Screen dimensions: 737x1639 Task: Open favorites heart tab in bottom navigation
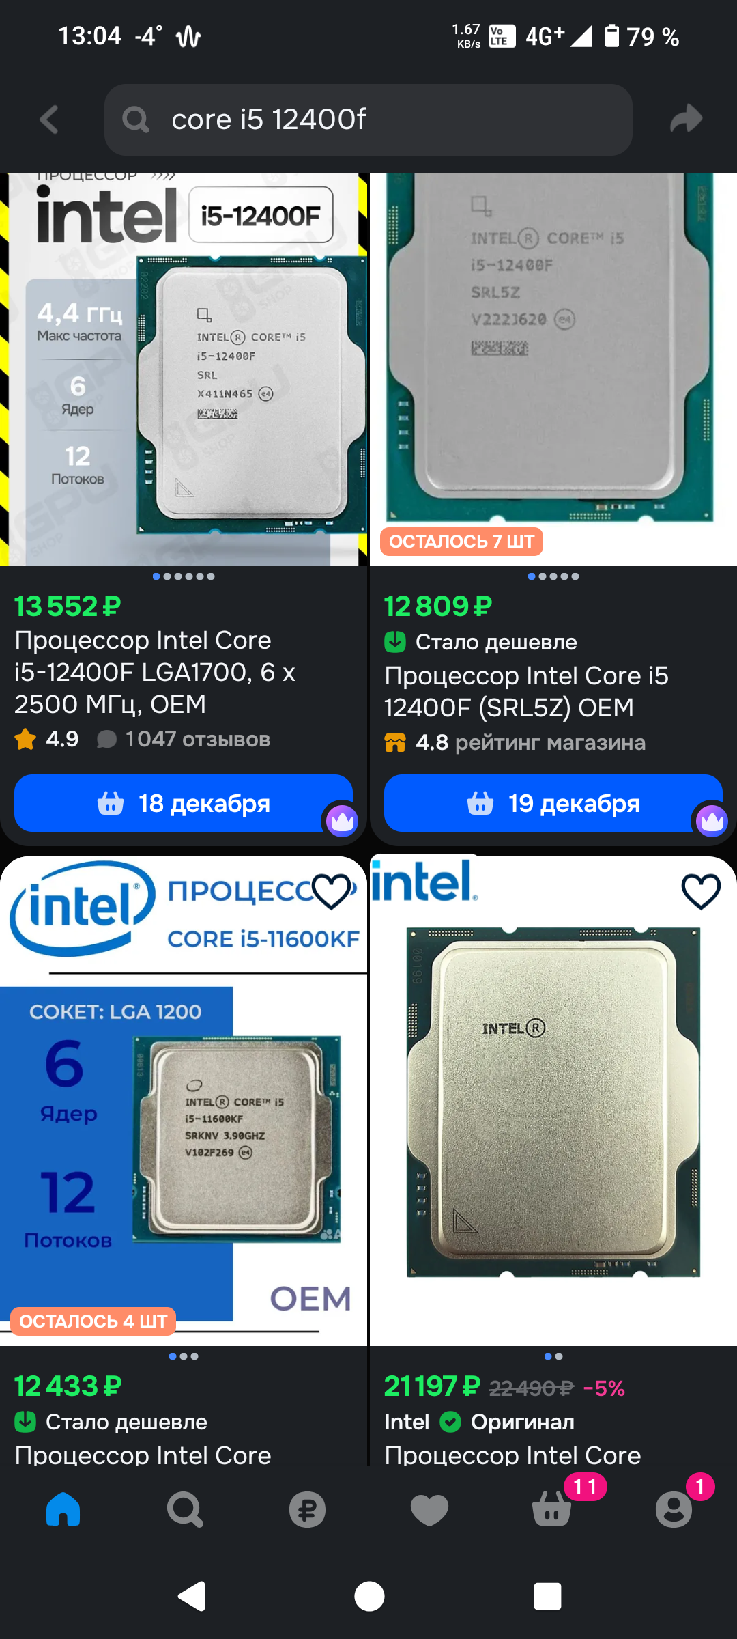(429, 1509)
